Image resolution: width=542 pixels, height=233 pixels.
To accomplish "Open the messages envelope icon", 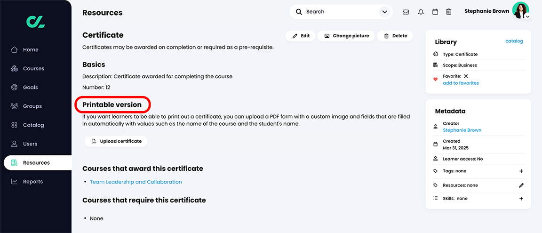I will tap(406, 12).
